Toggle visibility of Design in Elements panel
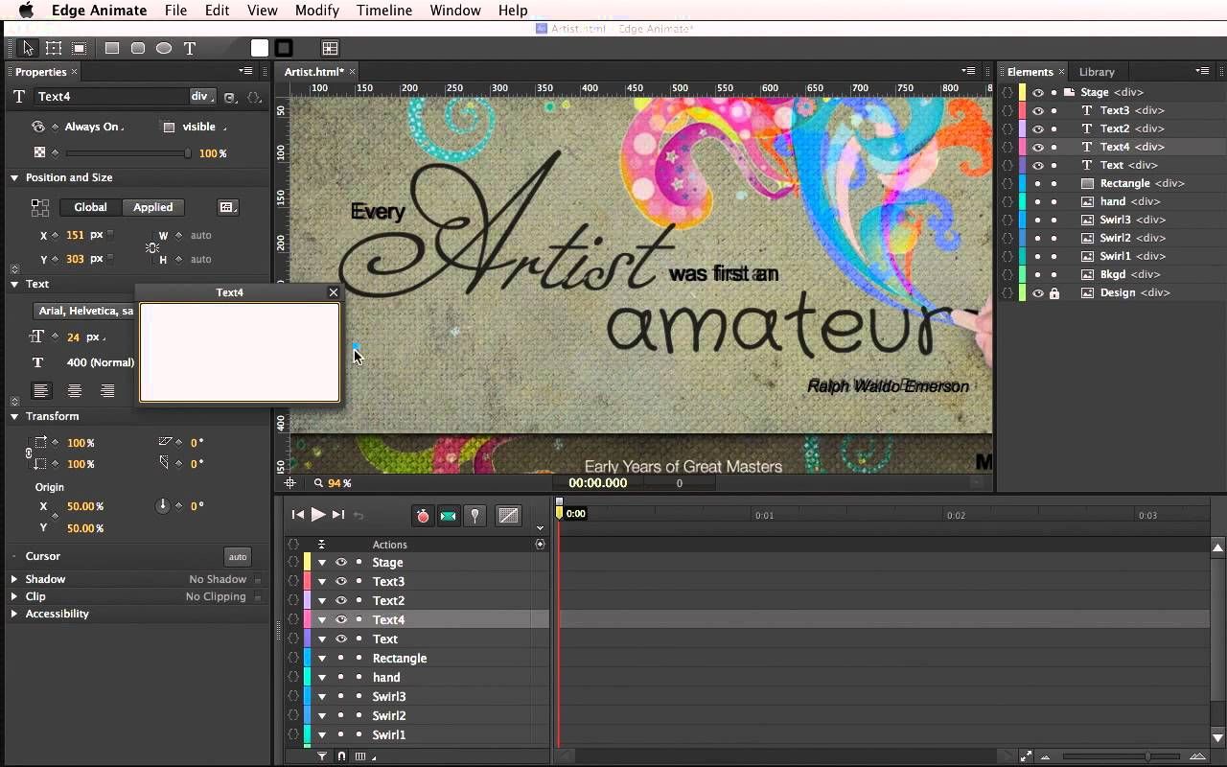The width and height of the screenshot is (1227, 767). [x=1037, y=292]
